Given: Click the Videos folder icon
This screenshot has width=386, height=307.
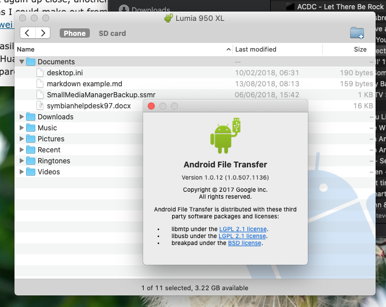Looking at the screenshot, I should (x=31, y=171).
